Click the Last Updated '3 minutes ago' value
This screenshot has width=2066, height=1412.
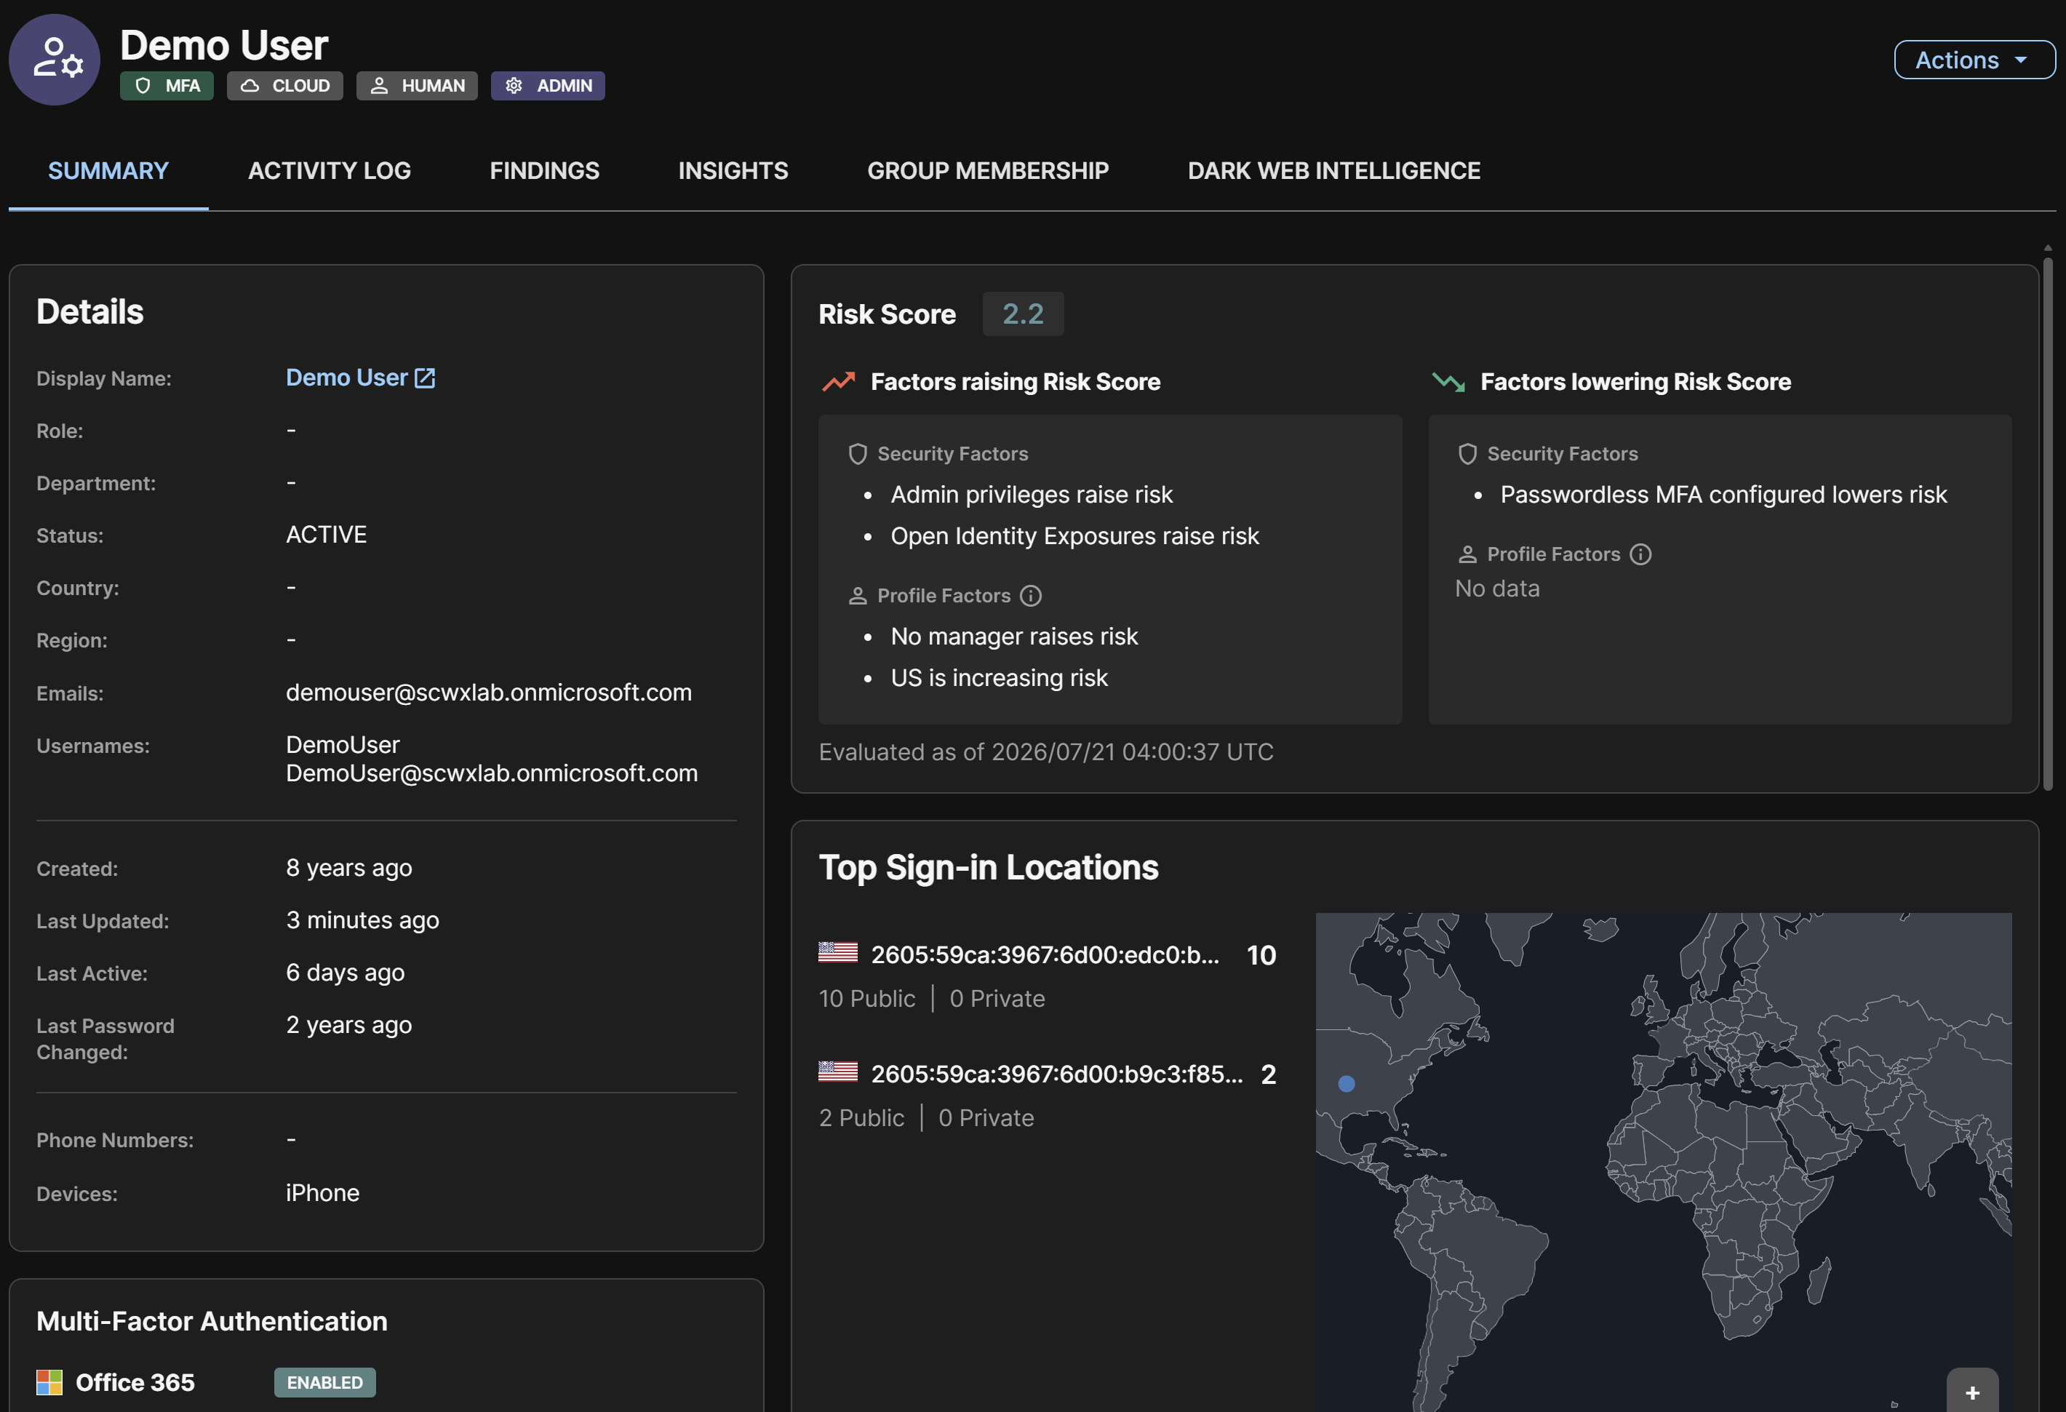pyautogui.click(x=363, y=920)
